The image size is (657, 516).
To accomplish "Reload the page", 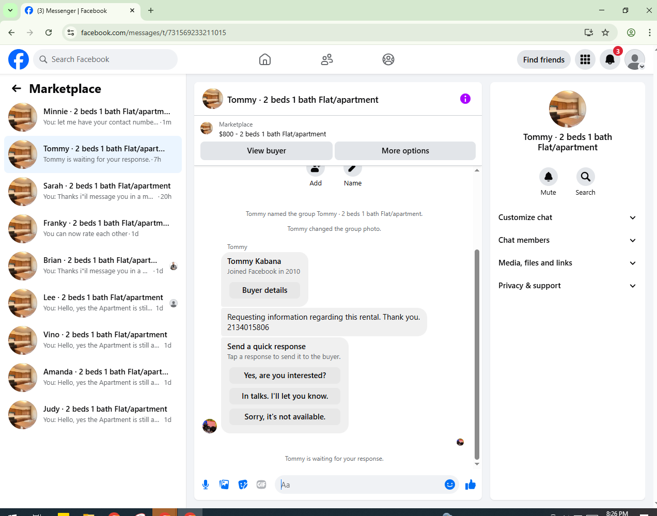I will (x=49, y=33).
